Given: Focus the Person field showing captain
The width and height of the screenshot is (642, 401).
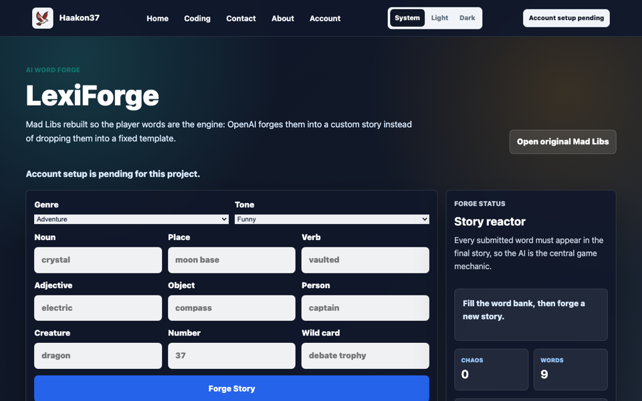Looking at the screenshot, I should 365,307.
